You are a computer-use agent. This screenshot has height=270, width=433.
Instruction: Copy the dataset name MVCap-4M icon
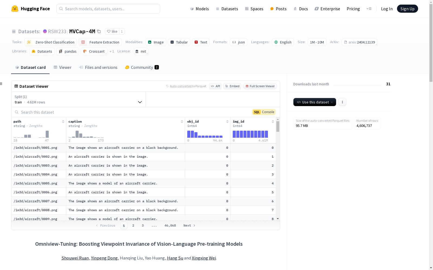[x=99, y=32]
